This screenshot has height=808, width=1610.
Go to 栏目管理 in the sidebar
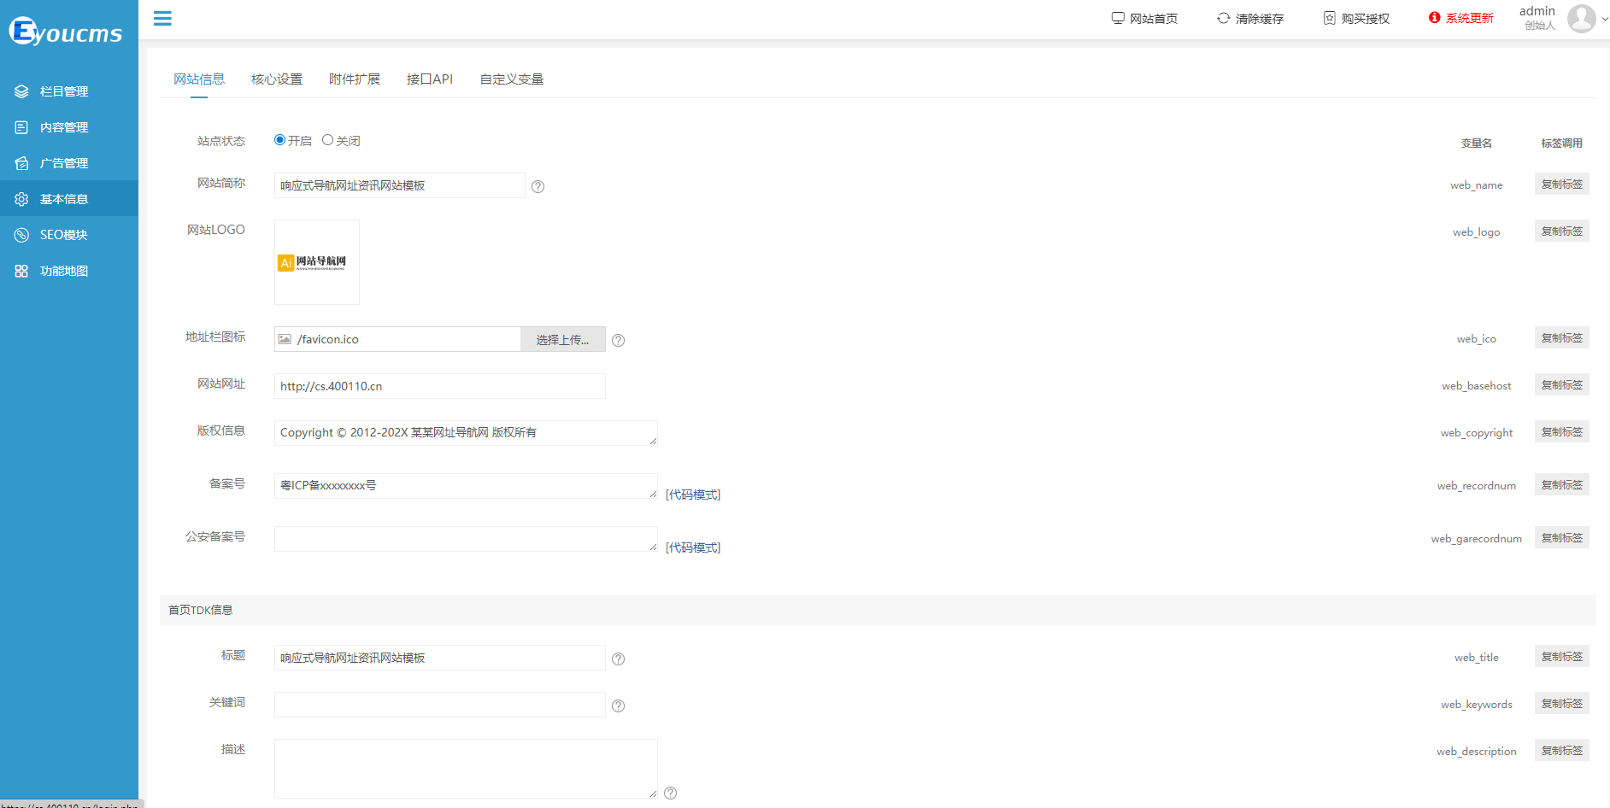pyautogui.click(x=63, y=91)
